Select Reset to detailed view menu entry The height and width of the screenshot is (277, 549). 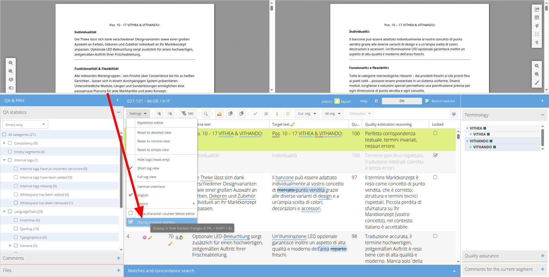coord(154,133)
